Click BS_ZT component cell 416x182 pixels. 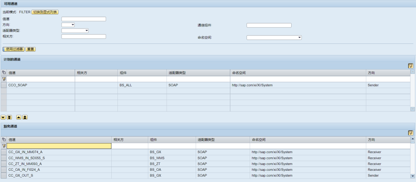(172, 164)
